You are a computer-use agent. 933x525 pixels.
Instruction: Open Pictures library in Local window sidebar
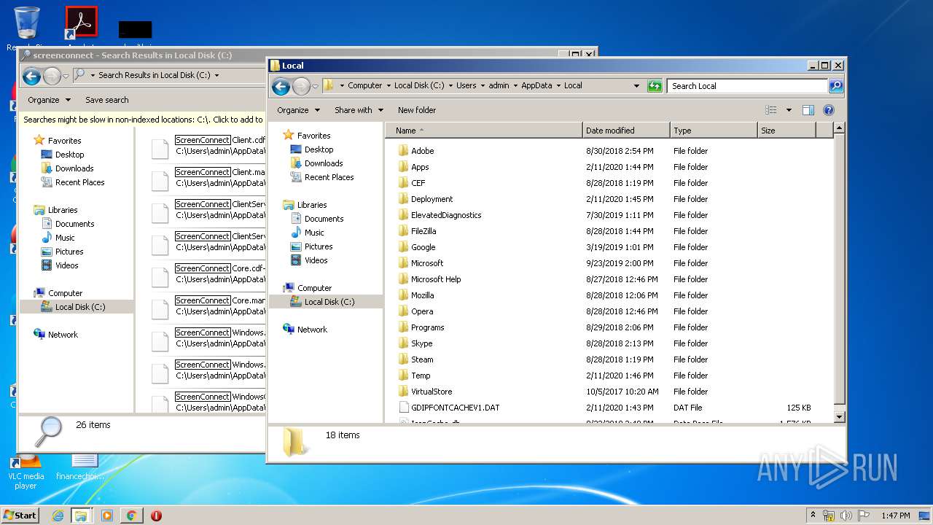319,246
